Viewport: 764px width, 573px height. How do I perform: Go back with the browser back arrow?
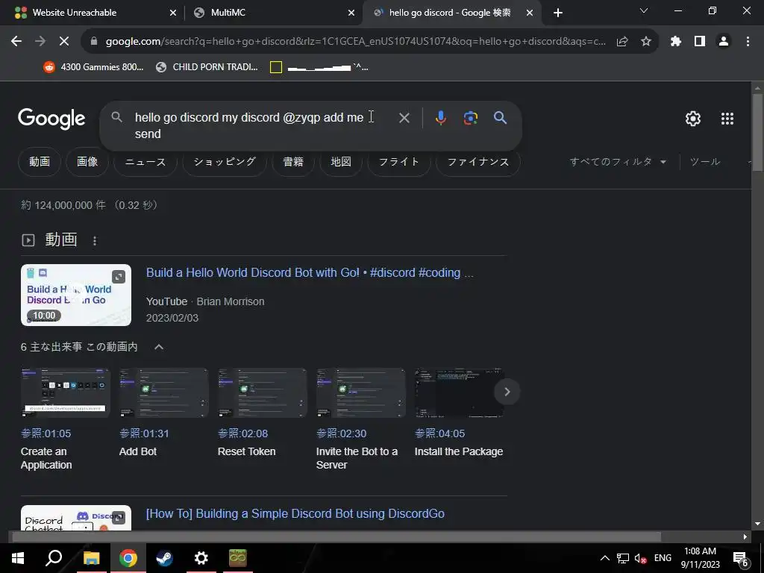point(16,42)
